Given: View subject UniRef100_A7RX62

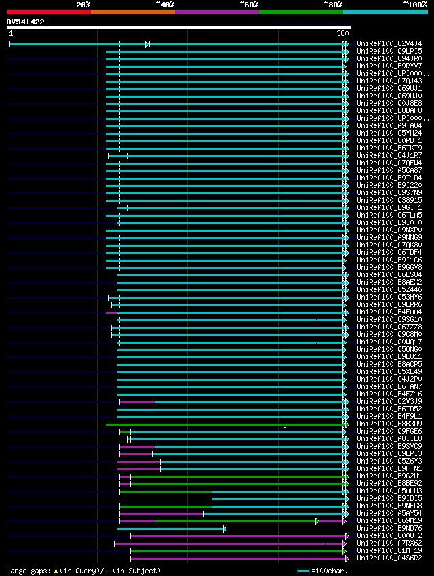Looking at the screenshot, I should [389, 543].
